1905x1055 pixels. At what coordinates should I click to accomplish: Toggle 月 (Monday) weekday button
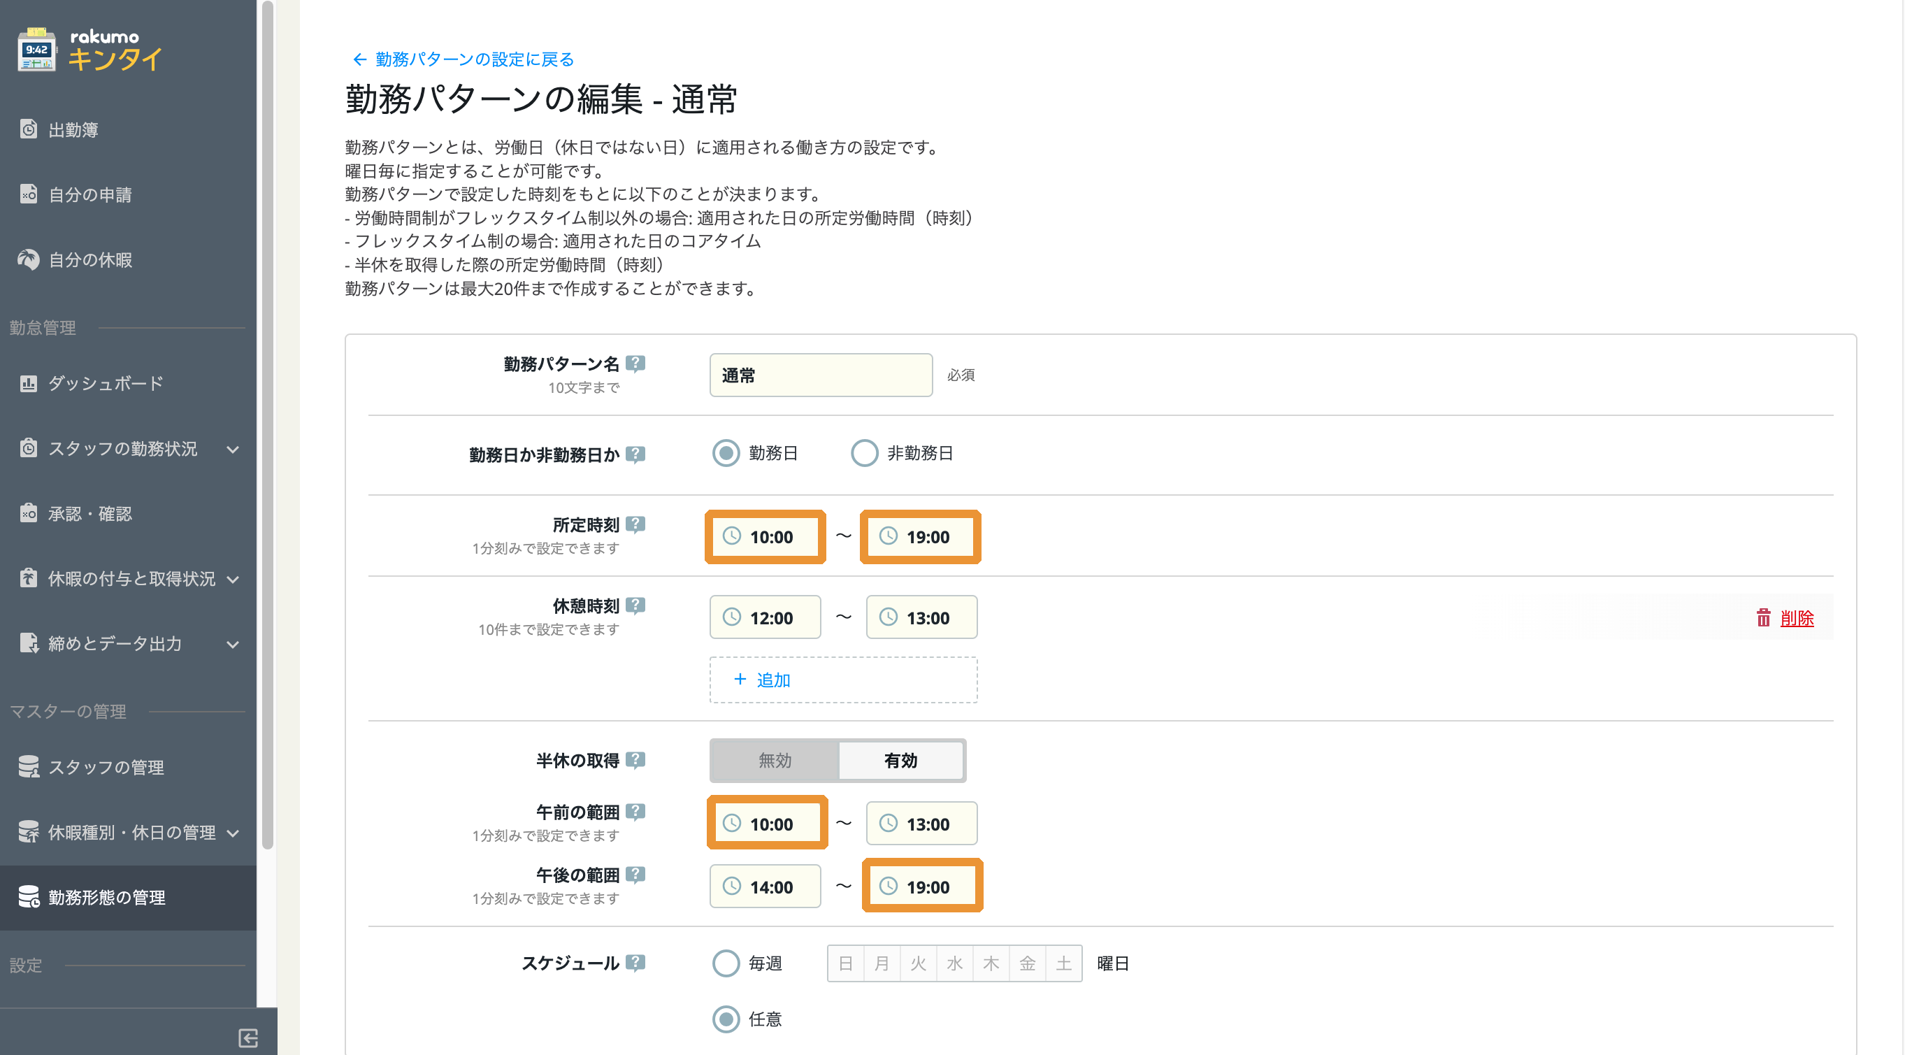(882, 963)
